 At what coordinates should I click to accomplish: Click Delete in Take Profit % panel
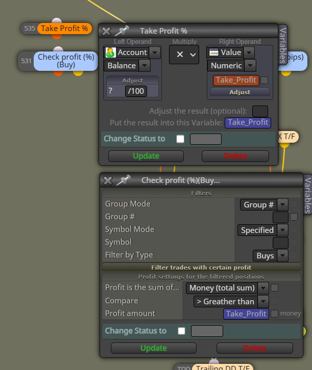tap(235, 156)
